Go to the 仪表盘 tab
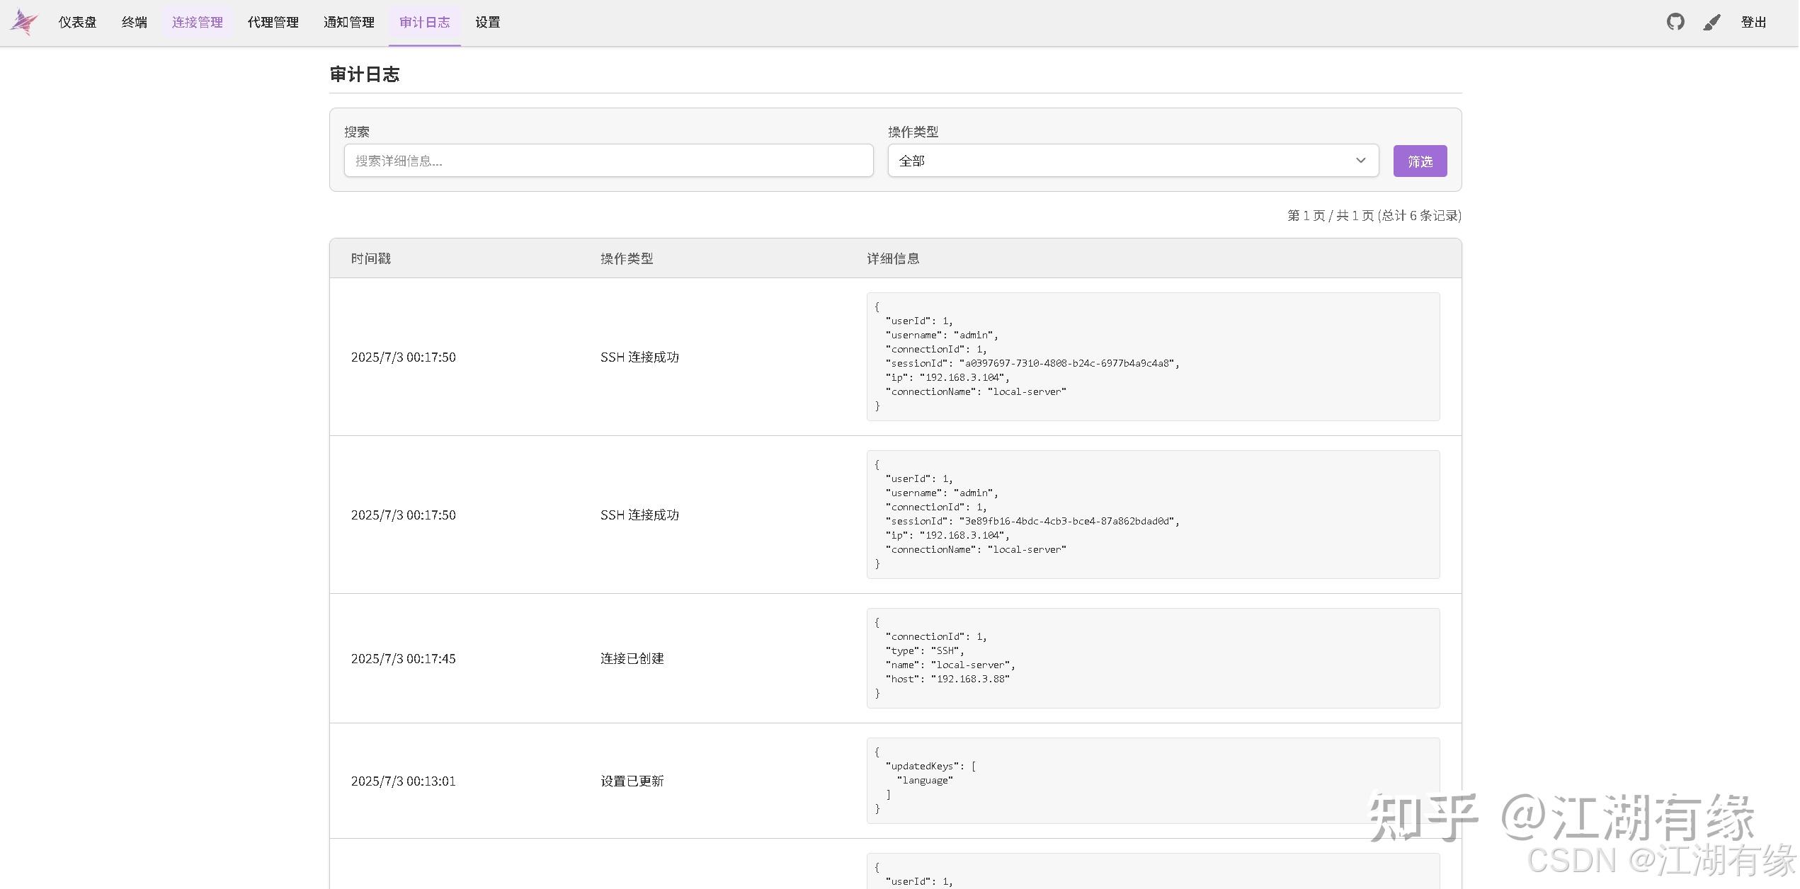1800x889 pixels. (x=77, y=23)
